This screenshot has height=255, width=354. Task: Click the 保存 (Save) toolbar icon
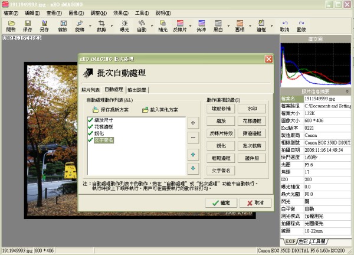(x=28, y=26)
